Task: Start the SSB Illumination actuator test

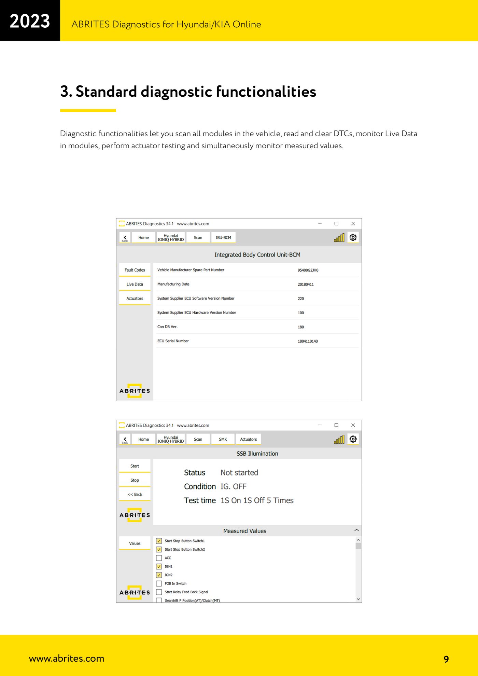Action: 135,466
